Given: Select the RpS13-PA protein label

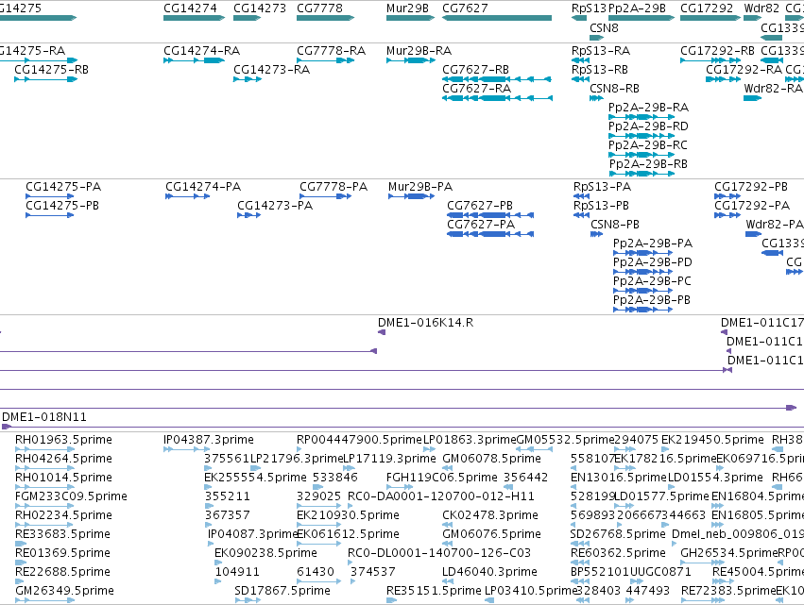Looking at the screenshot, I should (602, 187).
